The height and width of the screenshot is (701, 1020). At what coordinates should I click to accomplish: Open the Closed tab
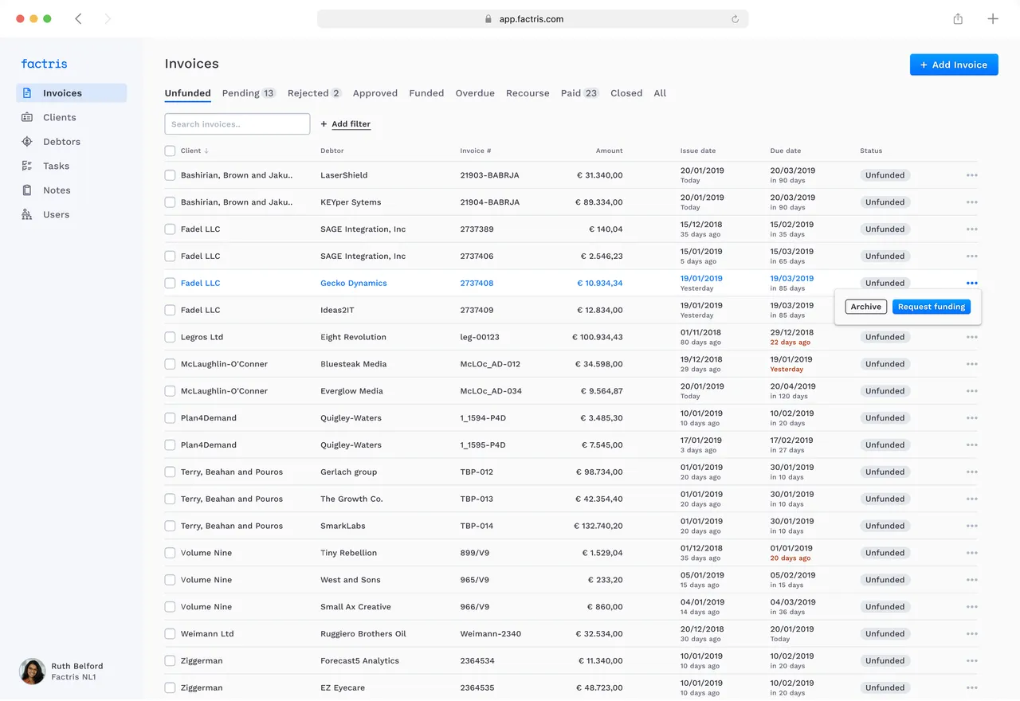tap(626, 93)
